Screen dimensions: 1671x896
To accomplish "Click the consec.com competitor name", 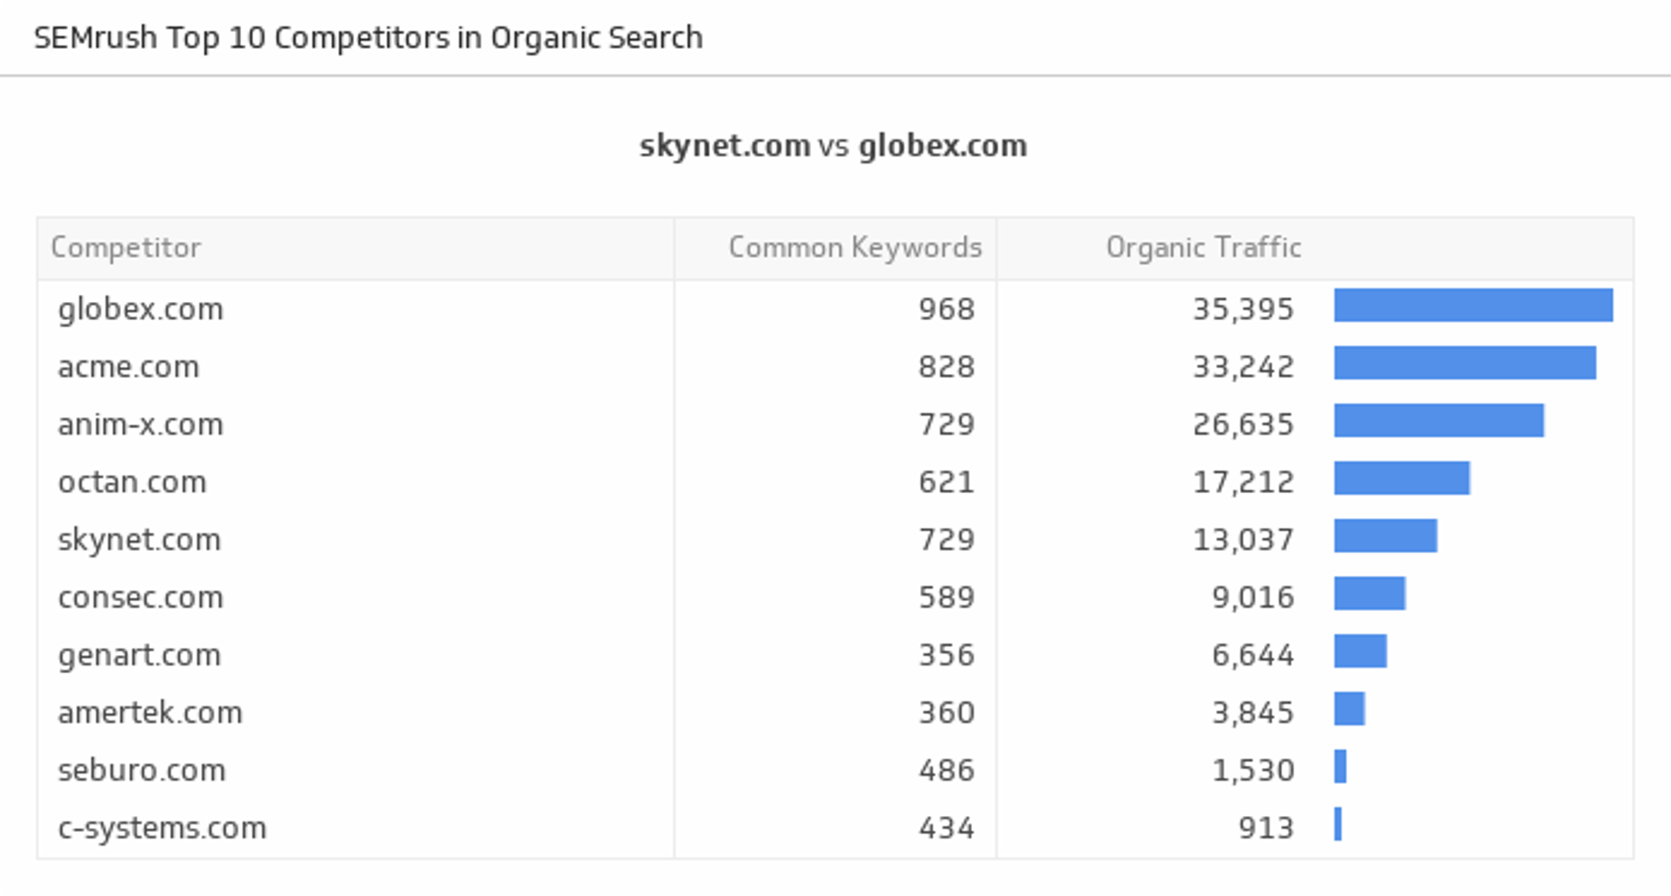I will click(x=141, y=598).
